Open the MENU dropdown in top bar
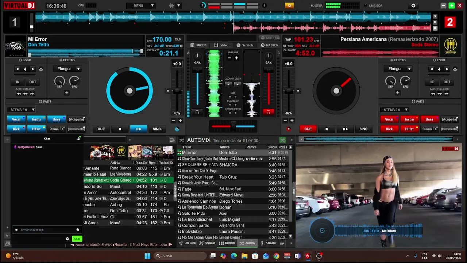Image resolution: width=467 pixels, height=263 pixels. click(141, 5)
